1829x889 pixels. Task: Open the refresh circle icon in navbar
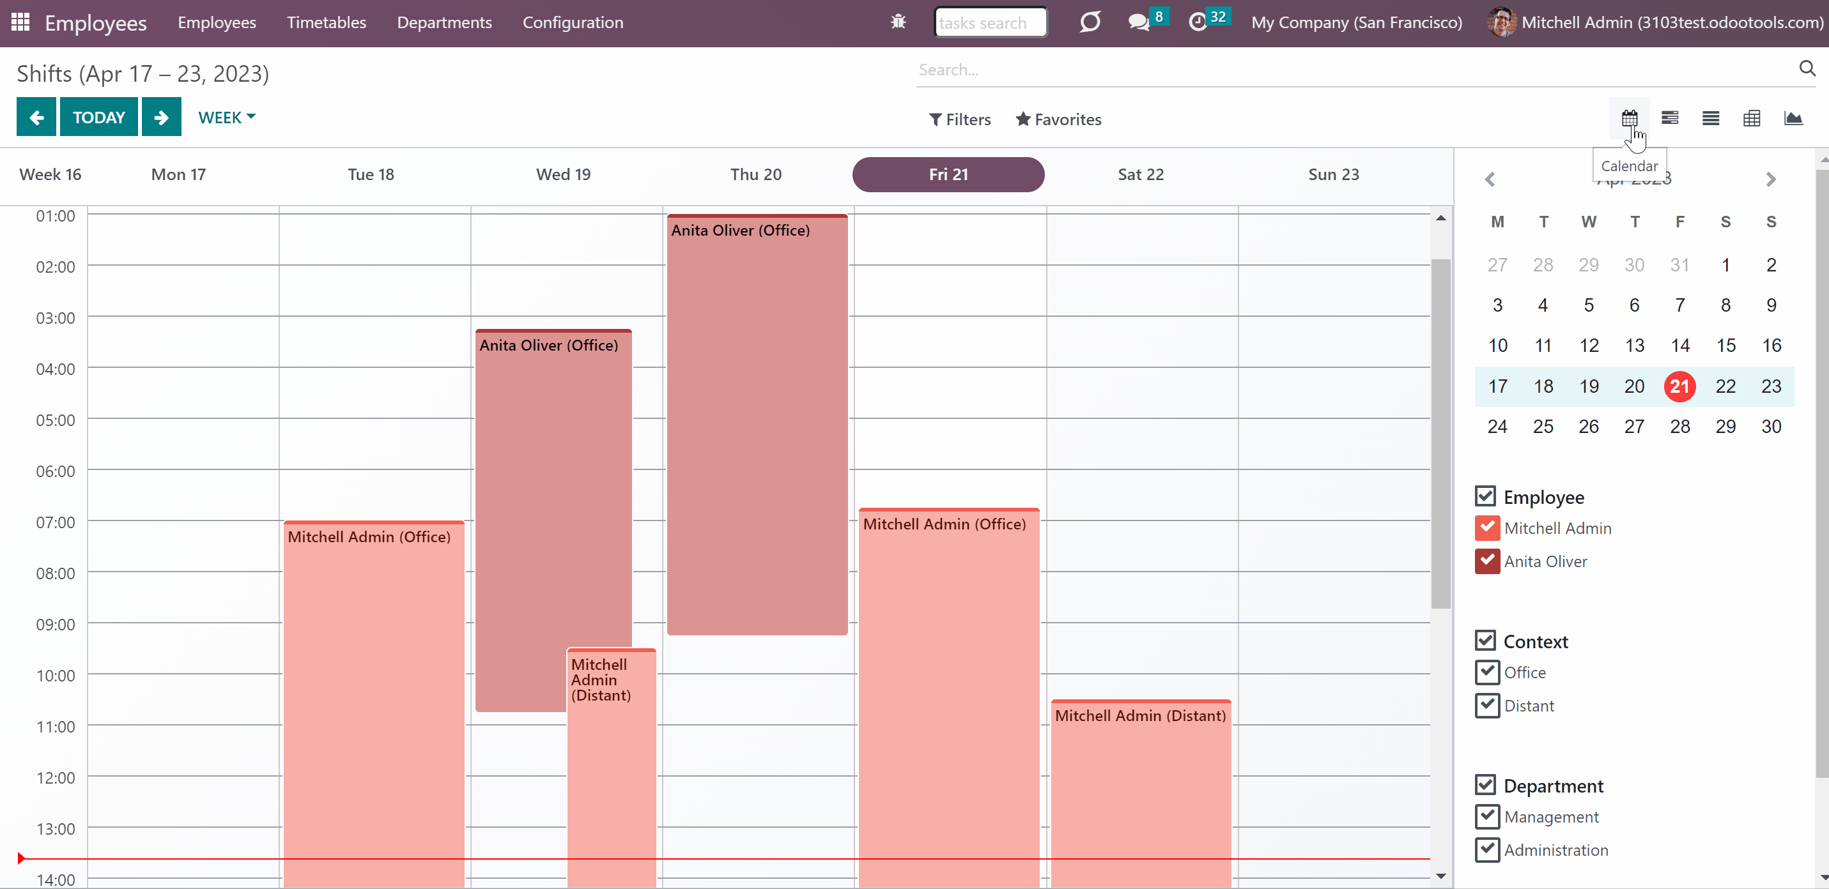pyautogui.click(x=1090, y=22)
